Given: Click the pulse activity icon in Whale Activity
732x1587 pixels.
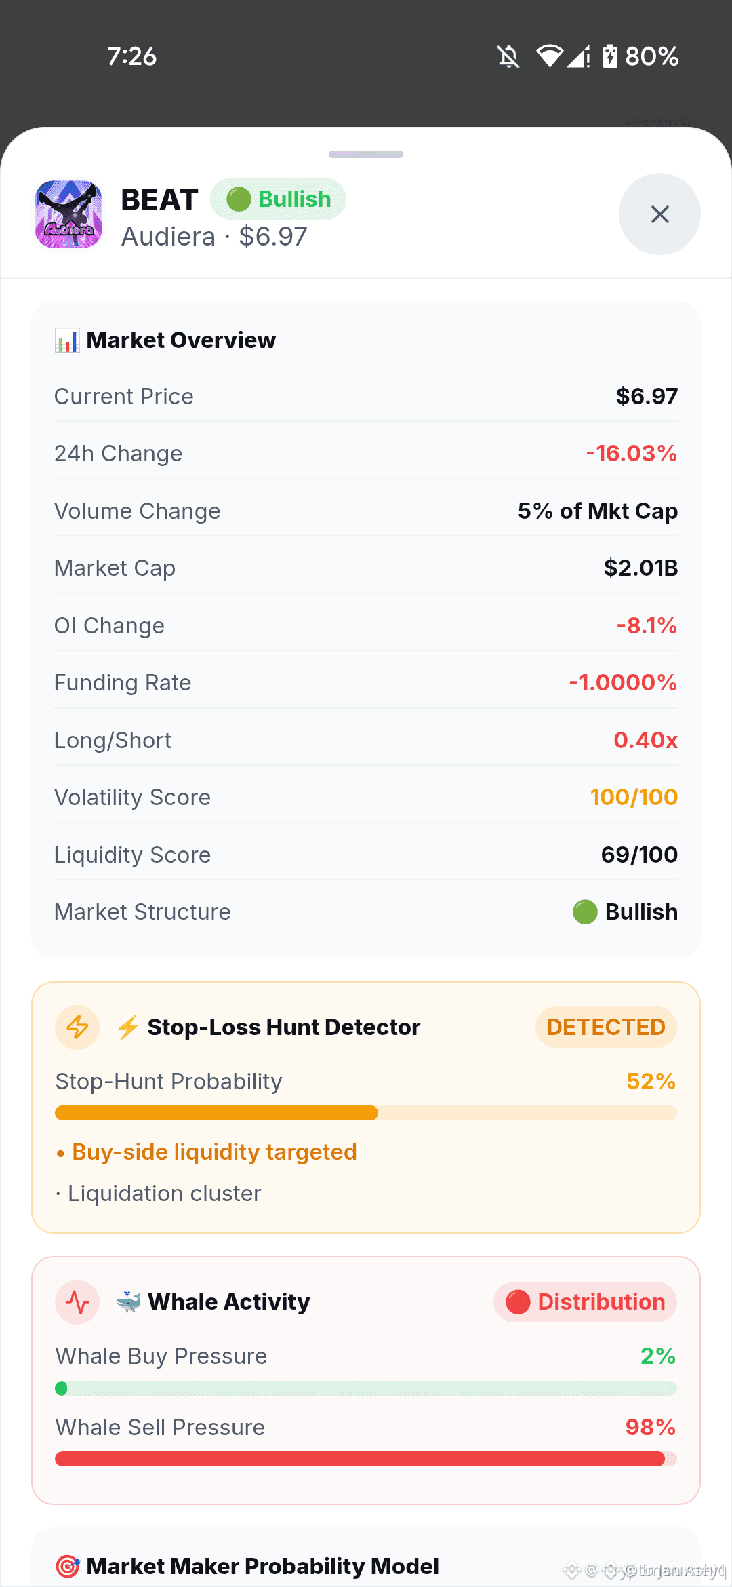Looking at the screenshot, I should pos(77,1301).
